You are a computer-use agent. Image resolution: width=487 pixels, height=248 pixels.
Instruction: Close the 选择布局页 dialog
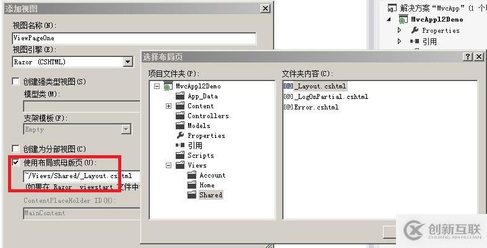[x=479, y=56]
